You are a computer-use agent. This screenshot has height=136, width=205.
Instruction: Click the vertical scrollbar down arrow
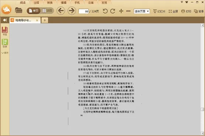tap(202, 133)
